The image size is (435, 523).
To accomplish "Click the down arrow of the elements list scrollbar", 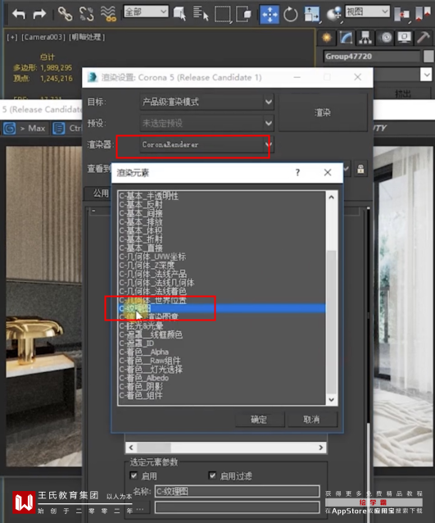I will tap(331, 399).
